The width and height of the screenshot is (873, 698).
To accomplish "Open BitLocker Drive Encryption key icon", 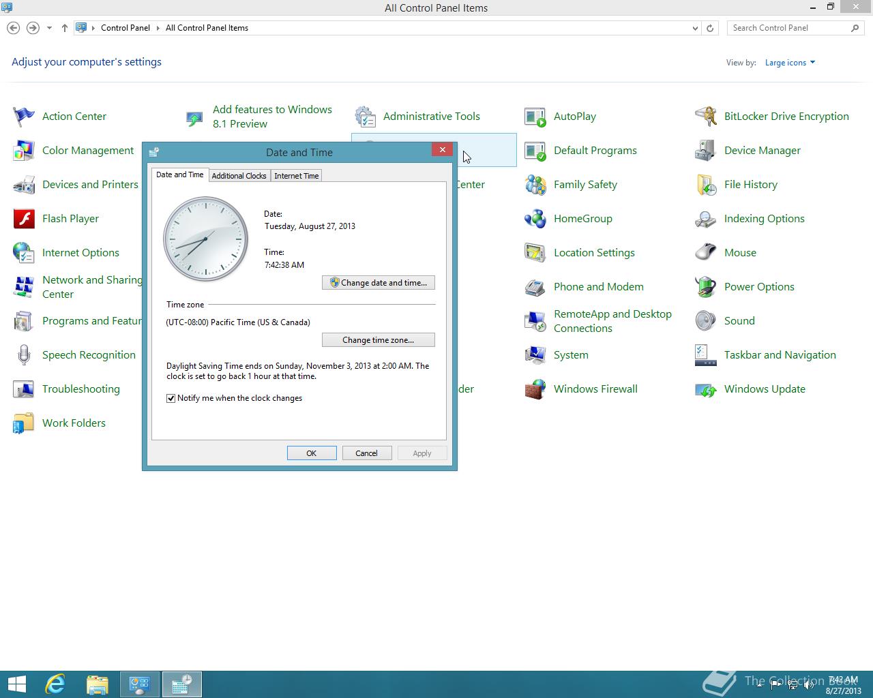I will [706, 117].
